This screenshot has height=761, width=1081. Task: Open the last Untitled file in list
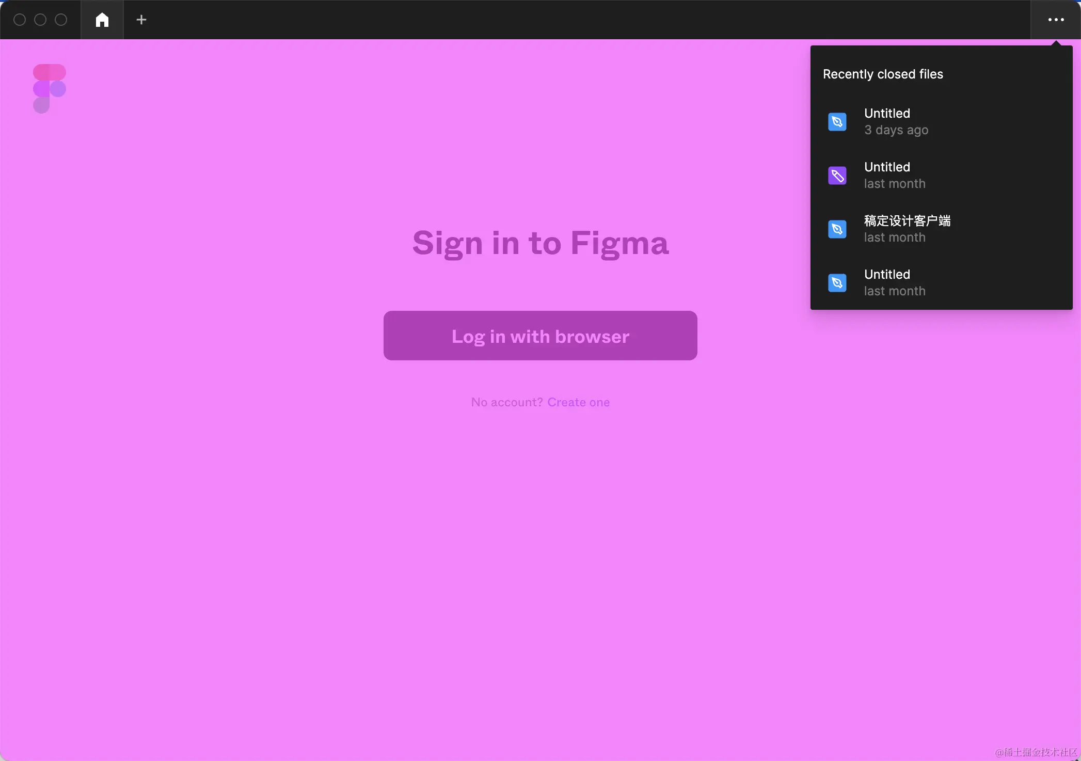tap(887, 275)
